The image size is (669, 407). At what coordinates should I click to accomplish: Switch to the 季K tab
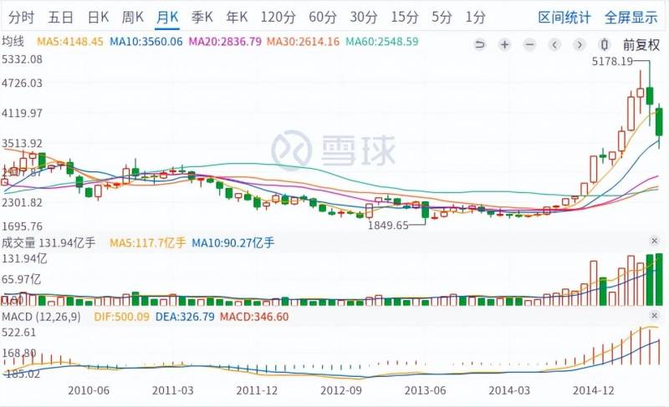[202, 18]
